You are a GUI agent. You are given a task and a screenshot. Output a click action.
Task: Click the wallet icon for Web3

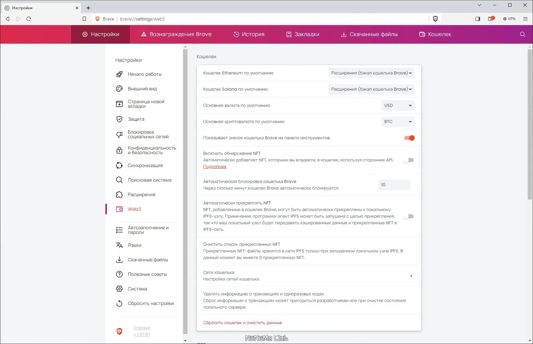pos(119,209)
